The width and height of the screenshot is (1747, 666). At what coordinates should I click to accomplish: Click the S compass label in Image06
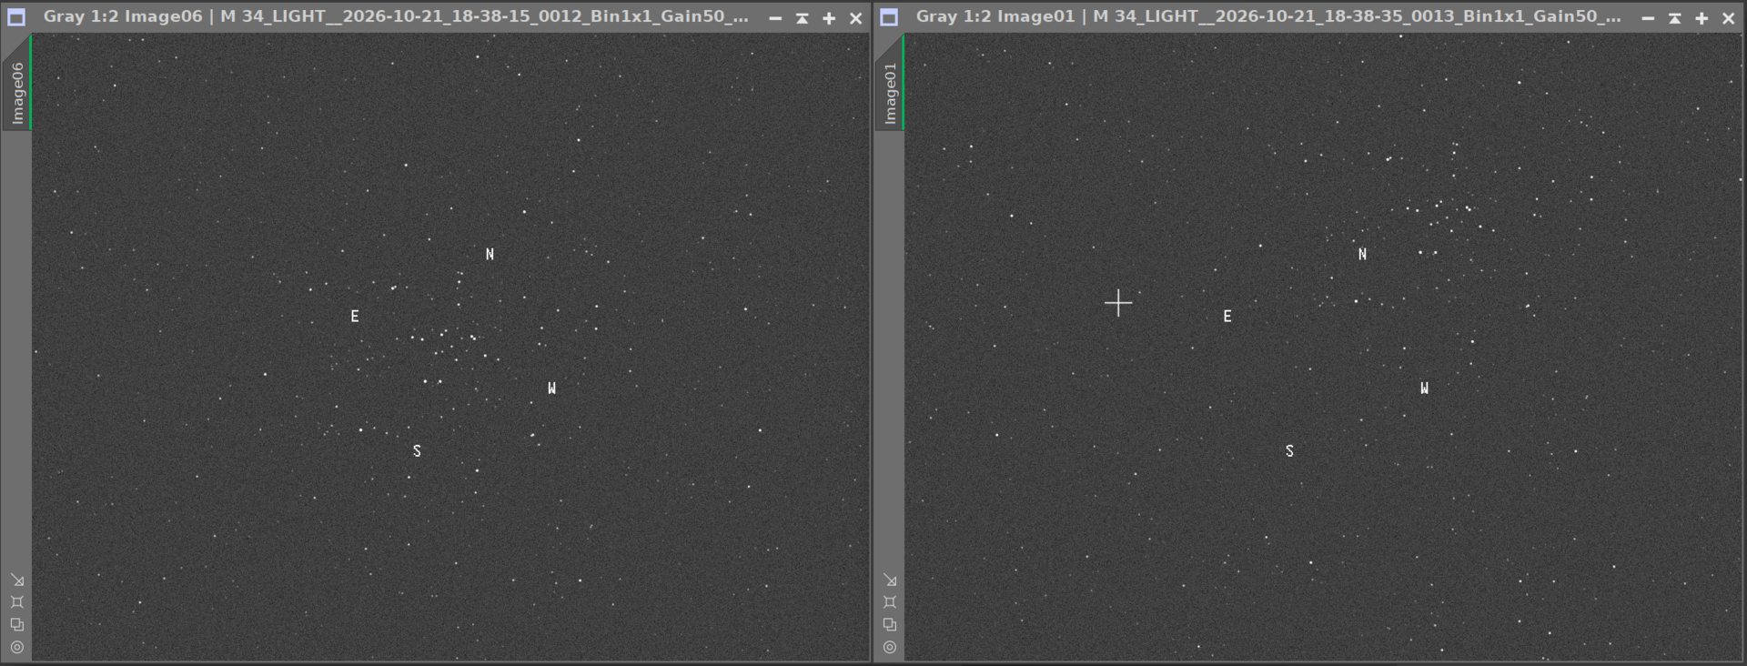click(x=417, y=451)
